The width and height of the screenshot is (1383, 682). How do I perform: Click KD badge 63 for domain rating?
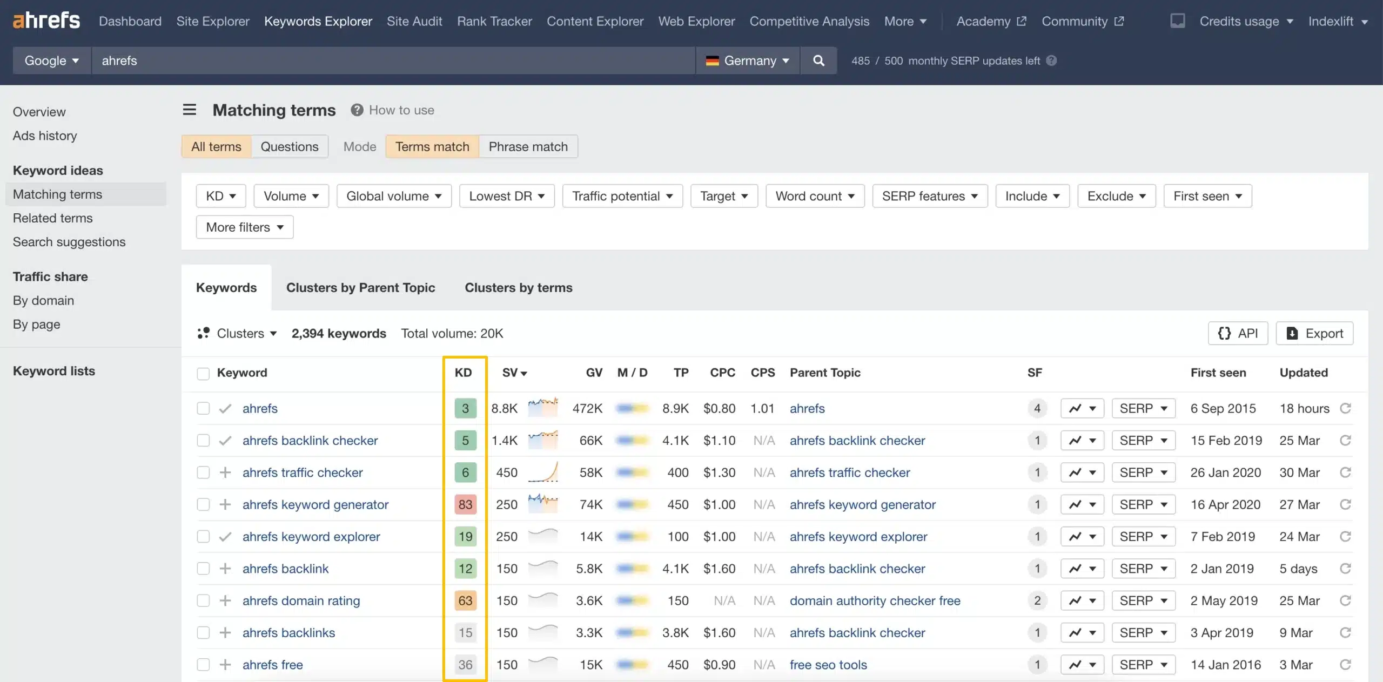(x=465, y=600)
